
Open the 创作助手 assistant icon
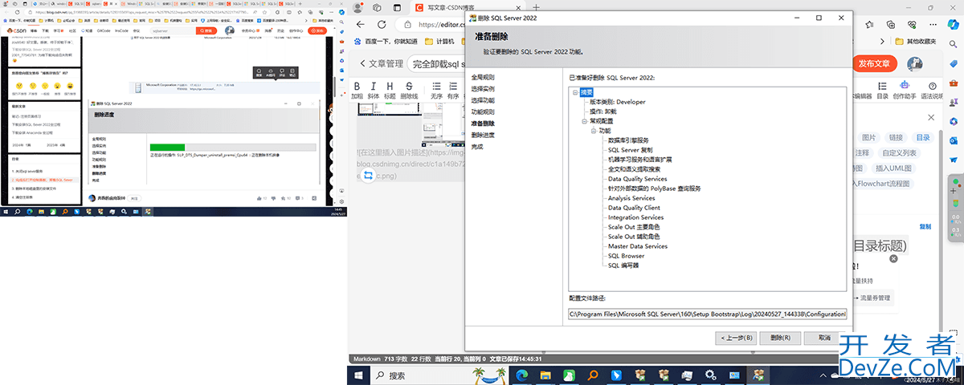(x=905, y=90)
